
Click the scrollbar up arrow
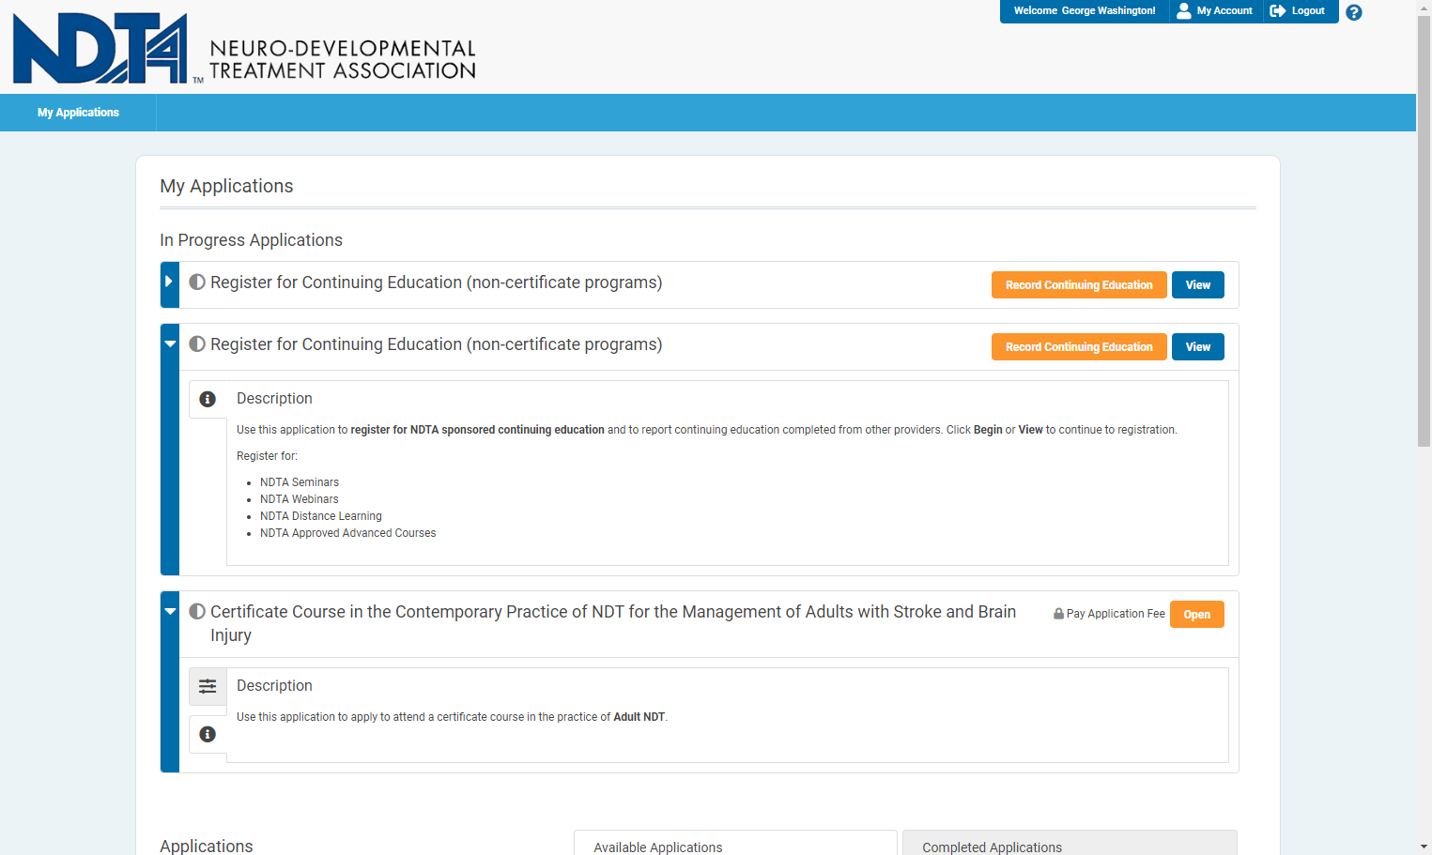click(x=1424, y=8)
